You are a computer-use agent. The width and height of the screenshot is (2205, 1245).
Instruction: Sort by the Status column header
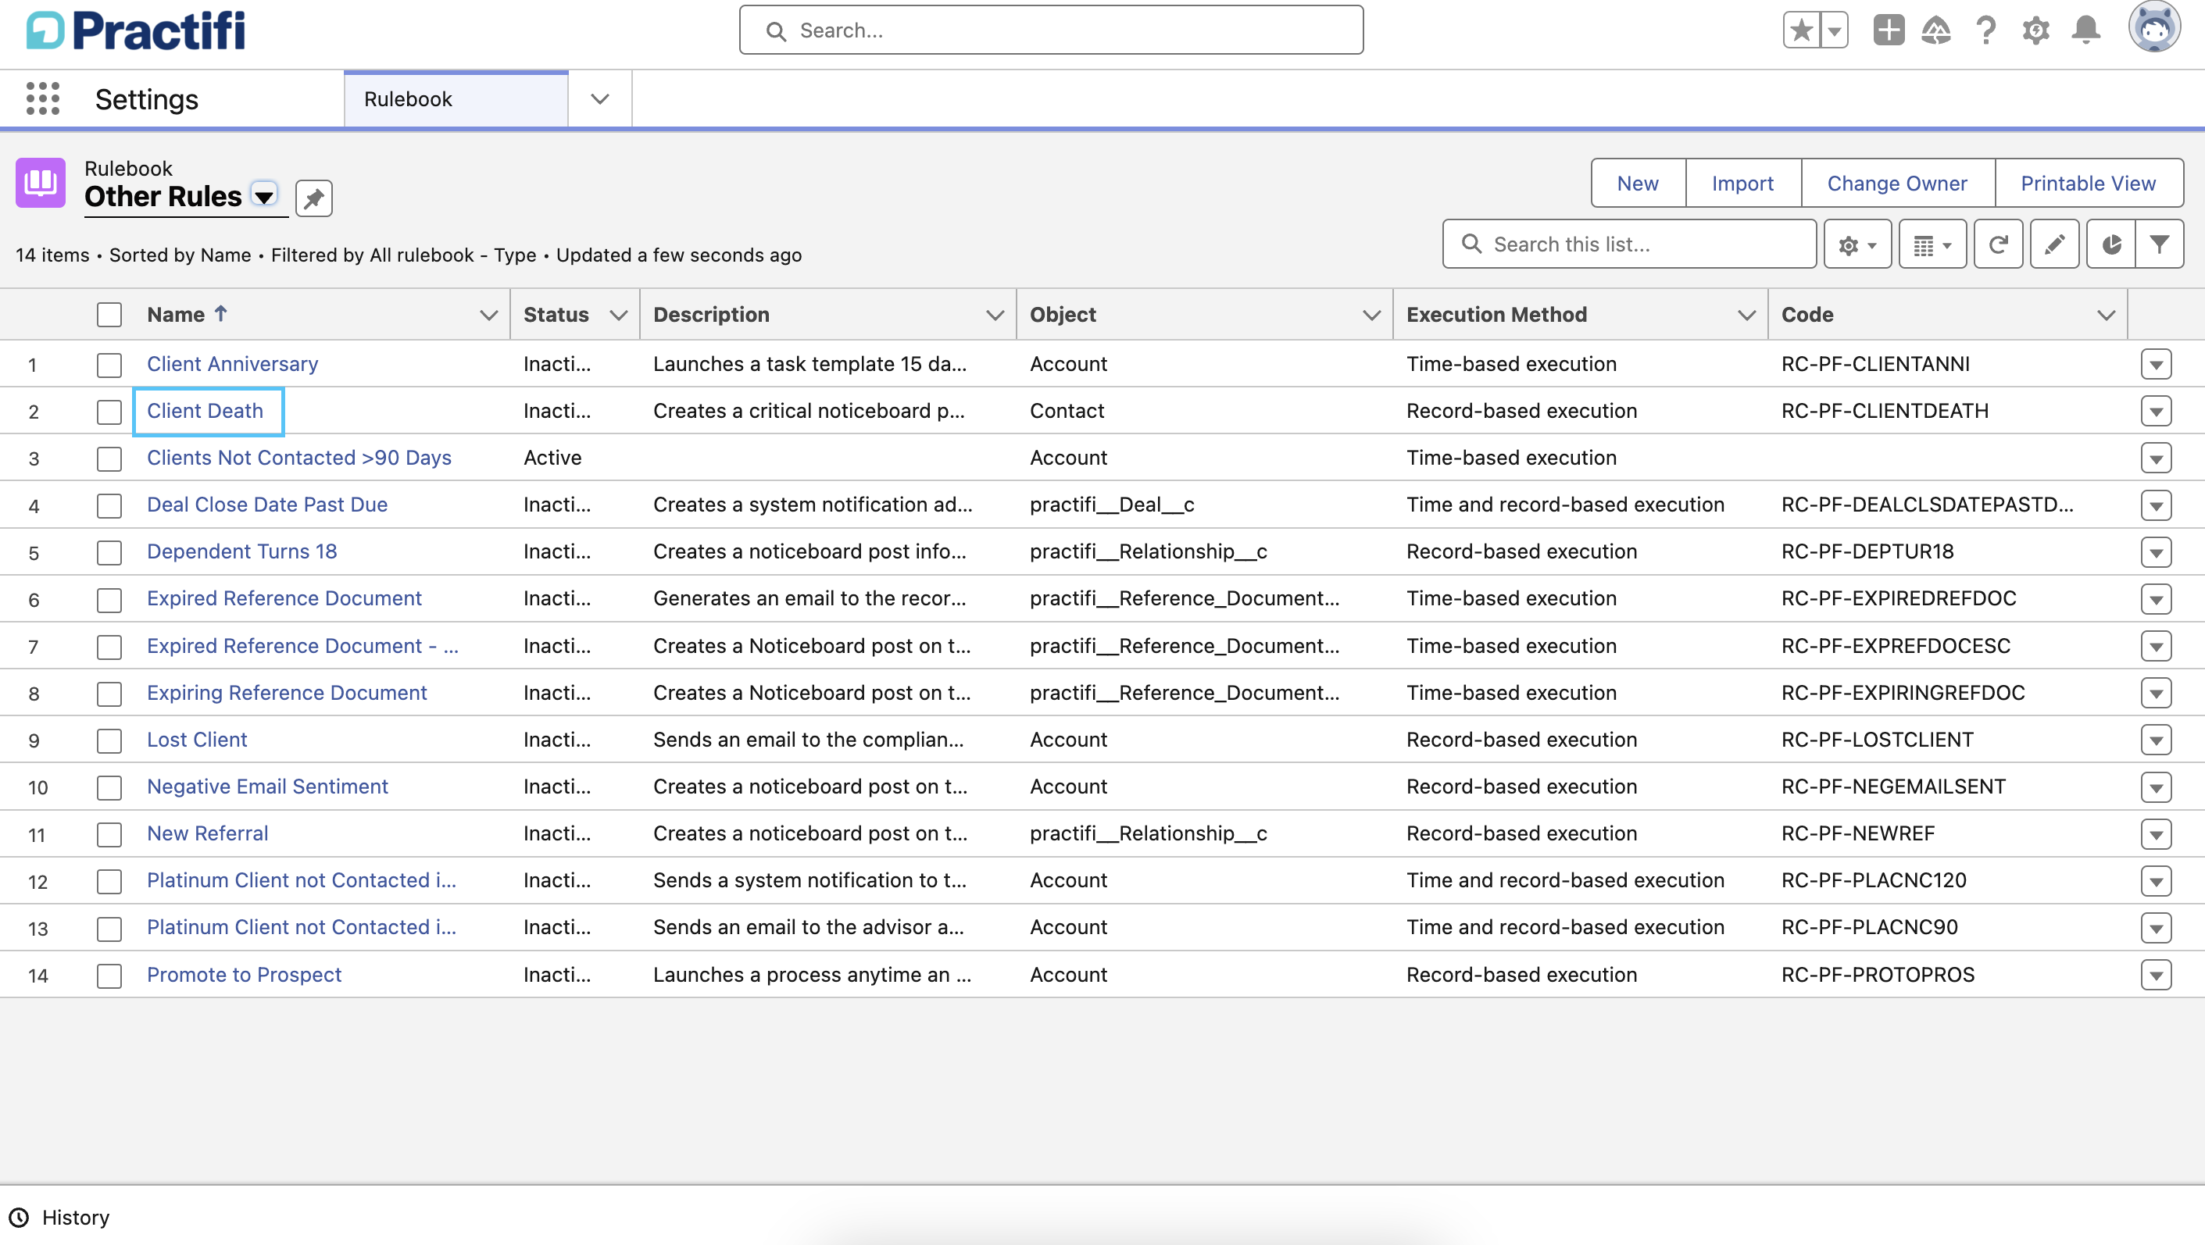[556, 315]
